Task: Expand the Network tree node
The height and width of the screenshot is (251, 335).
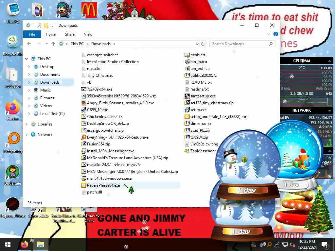Action: [x=26, y=135]
